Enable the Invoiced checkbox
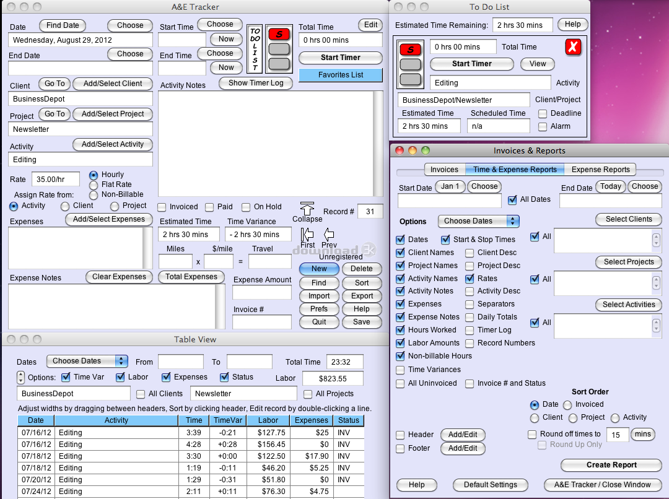This screenshot has width=669, height=499. [x=162, y=207]
